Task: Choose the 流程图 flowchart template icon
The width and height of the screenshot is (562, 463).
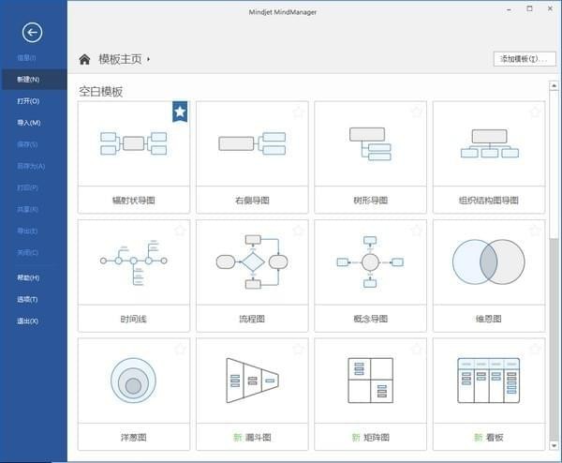Action: 251,261
